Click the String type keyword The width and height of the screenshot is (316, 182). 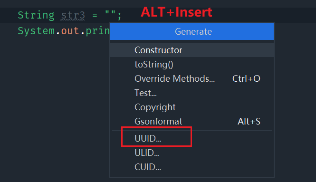tap(36, 16)
